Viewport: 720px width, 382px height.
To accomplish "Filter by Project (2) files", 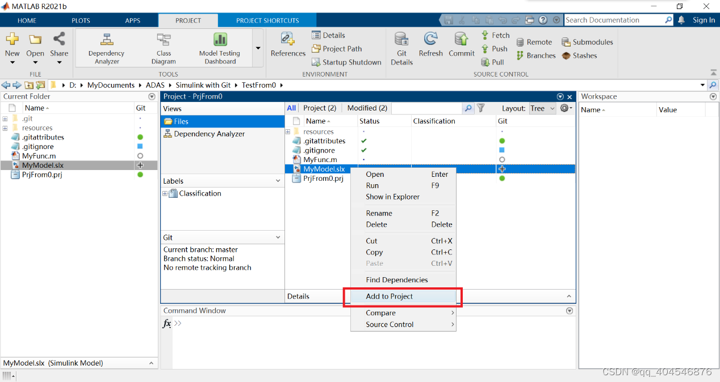I will click(x=320, y=108).
